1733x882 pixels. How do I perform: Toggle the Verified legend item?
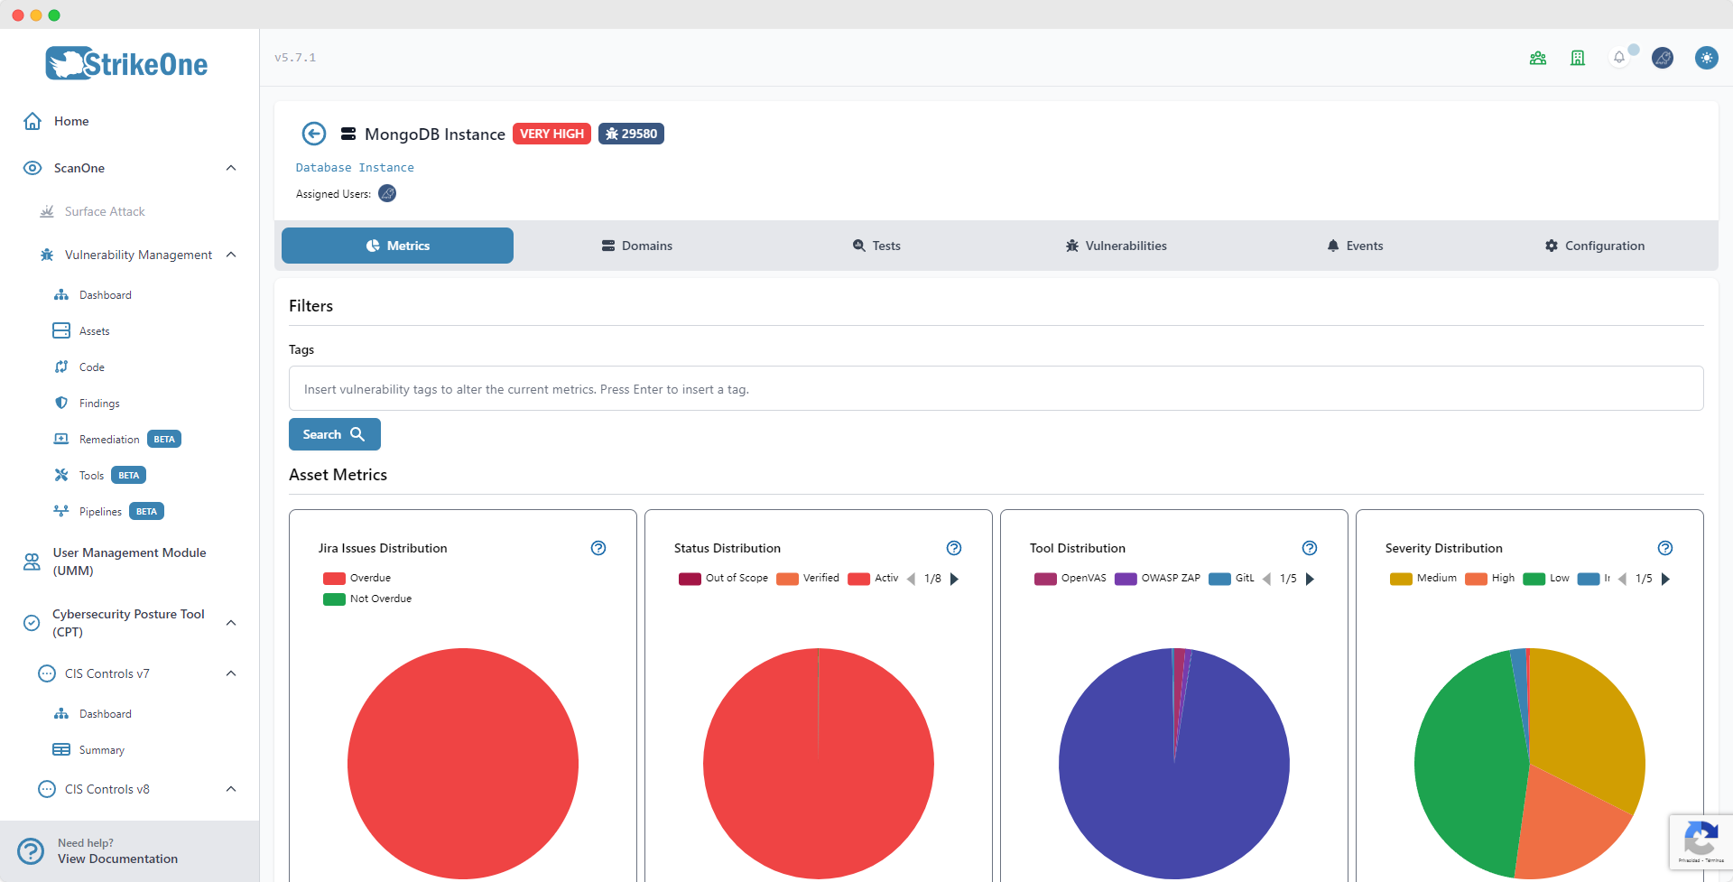pos(808,579)
